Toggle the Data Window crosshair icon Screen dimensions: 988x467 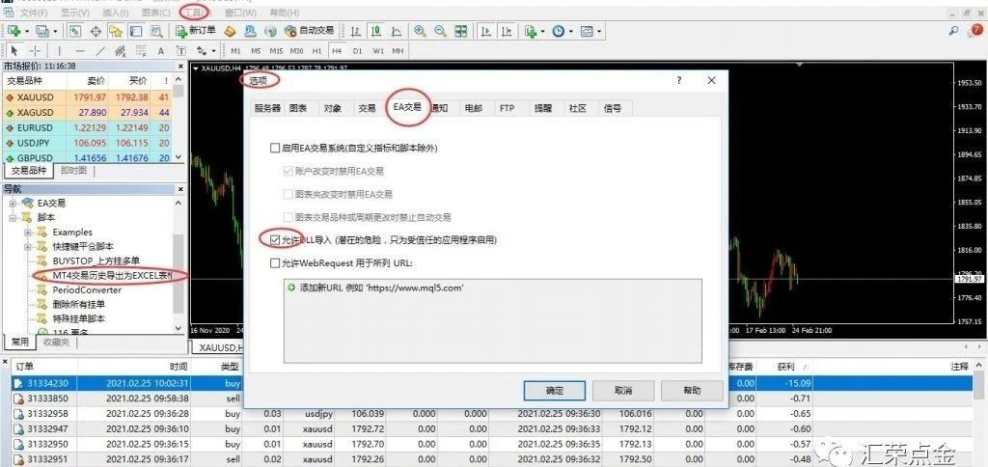click(96, 31)
